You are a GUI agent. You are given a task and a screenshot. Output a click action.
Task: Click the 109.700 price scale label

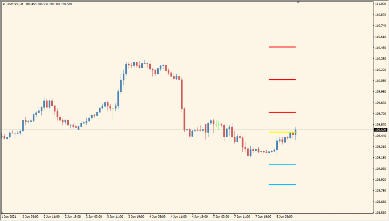(x=381, y=114)
